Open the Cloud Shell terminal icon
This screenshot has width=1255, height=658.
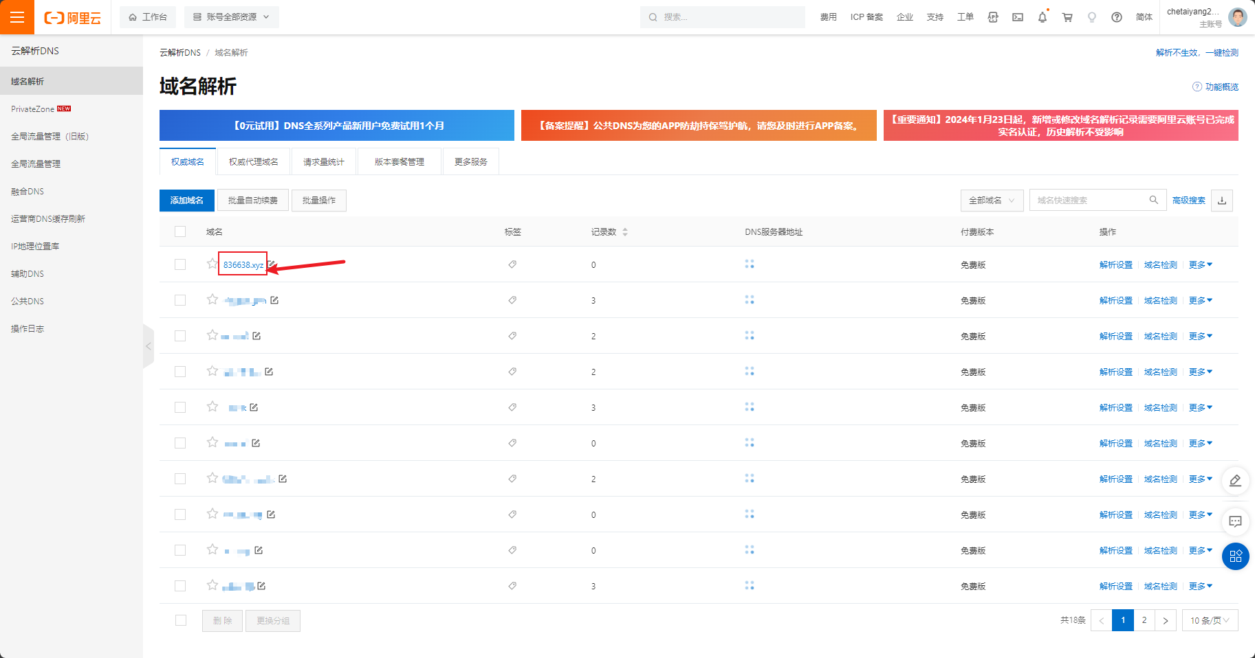(x=1018, y=17)
